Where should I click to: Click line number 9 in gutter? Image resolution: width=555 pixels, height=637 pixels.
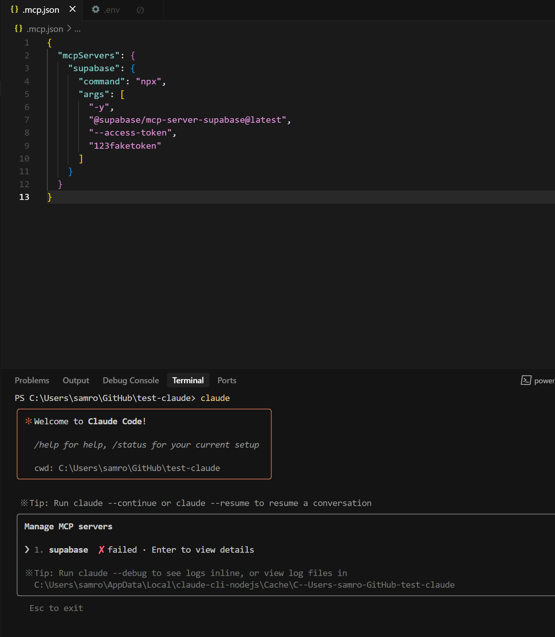coord(27,146)
